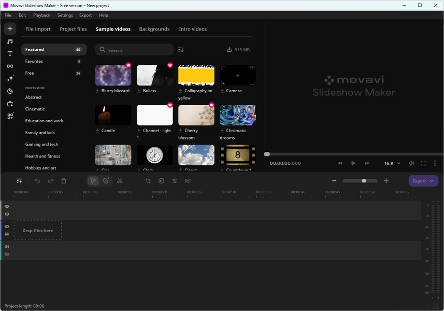Click the Crop and rotate icon
The height and width of the screenshot is (311, 444).
coord(148,181)
